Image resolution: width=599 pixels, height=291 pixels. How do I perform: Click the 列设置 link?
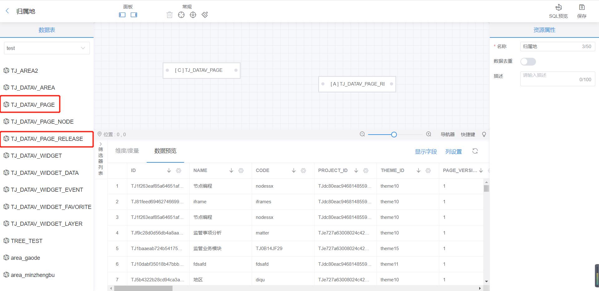[453, 151]
